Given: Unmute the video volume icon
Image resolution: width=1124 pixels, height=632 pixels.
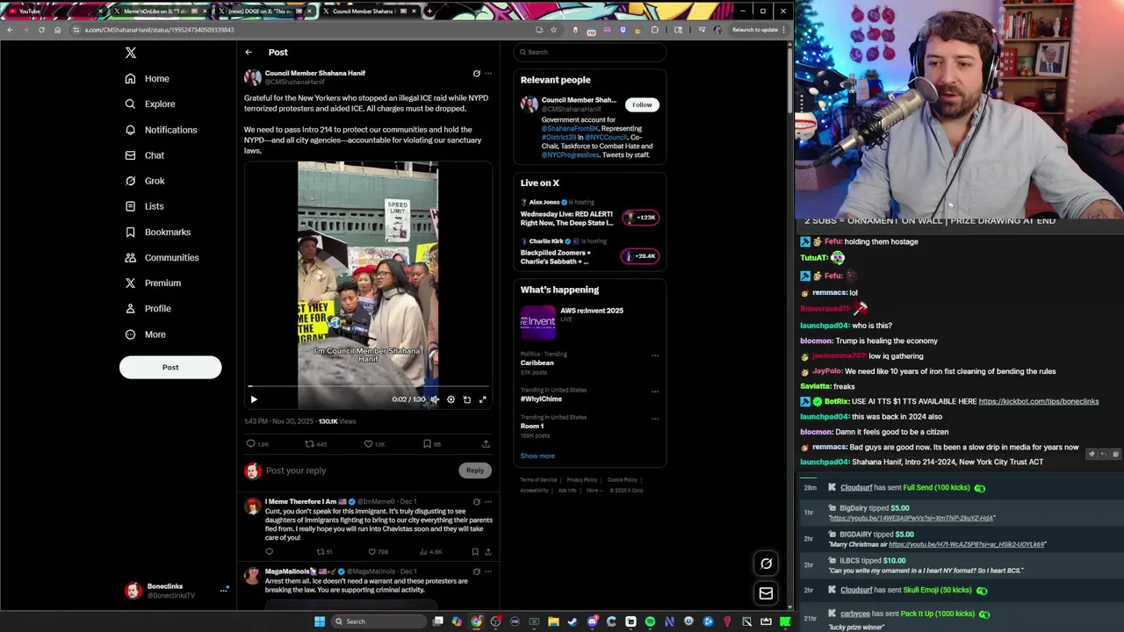Looking at the screenshot, I should coord(435,399).
